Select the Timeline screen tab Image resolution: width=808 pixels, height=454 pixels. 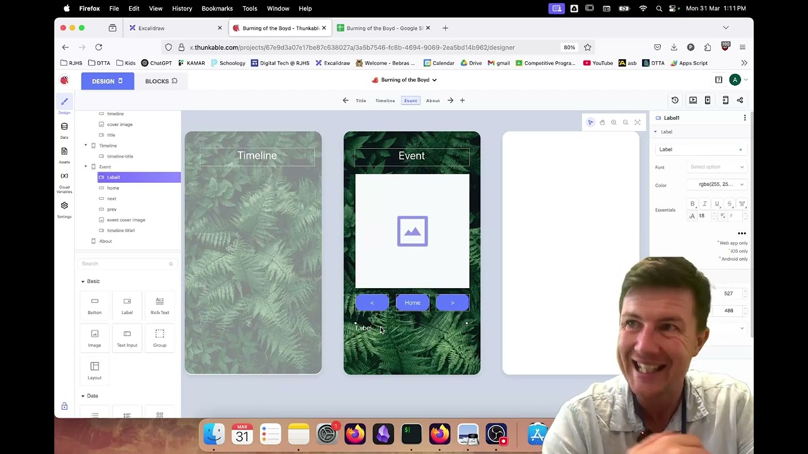click(385, 101)
